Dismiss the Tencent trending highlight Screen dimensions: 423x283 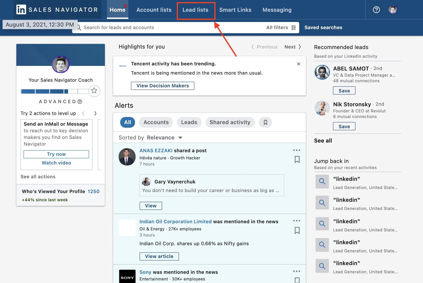298,64
